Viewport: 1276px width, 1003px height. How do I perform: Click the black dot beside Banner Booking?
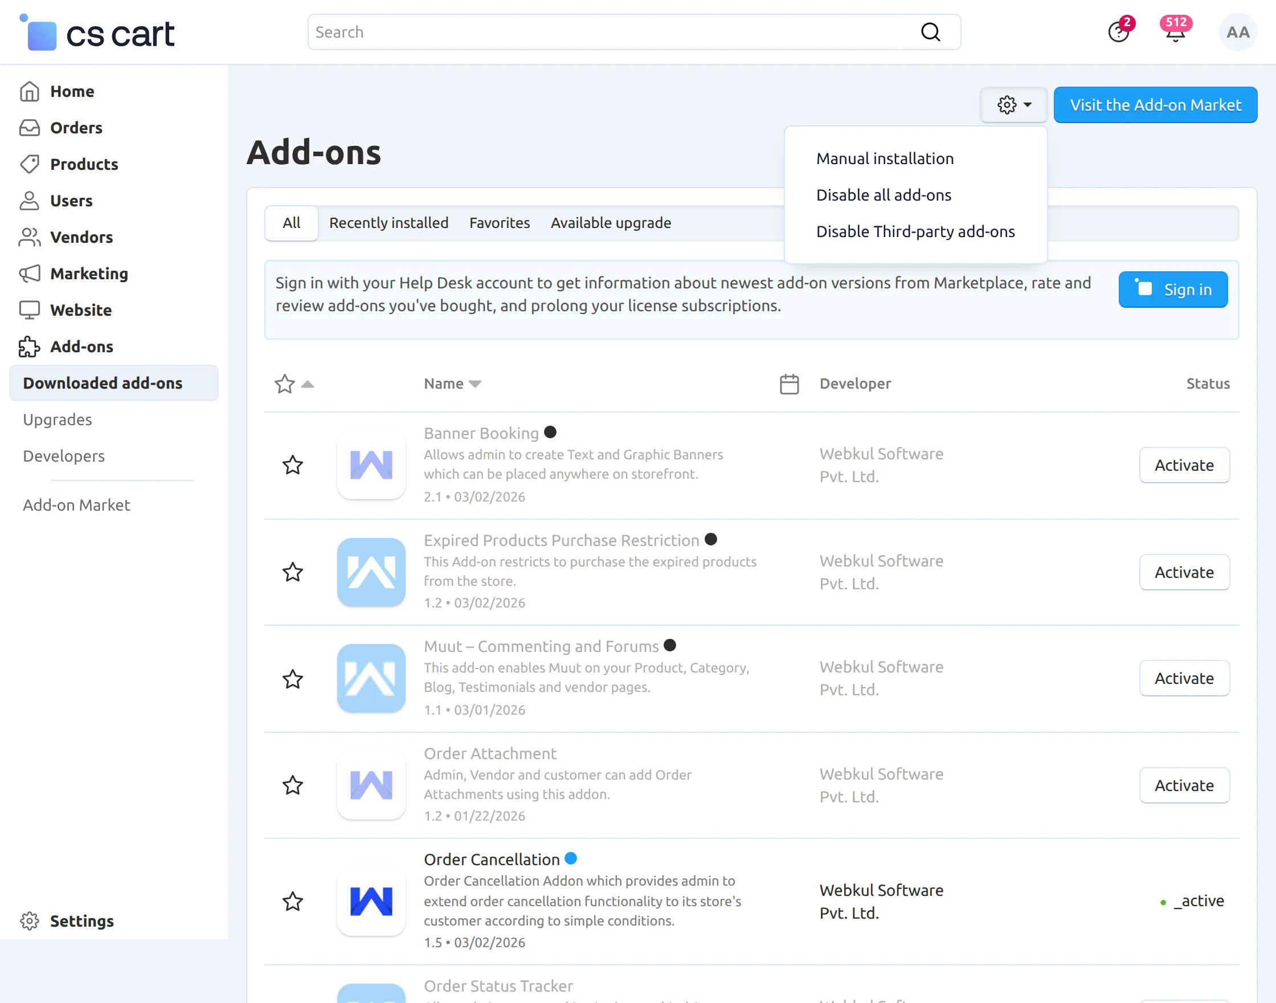[x=550, y=432]
